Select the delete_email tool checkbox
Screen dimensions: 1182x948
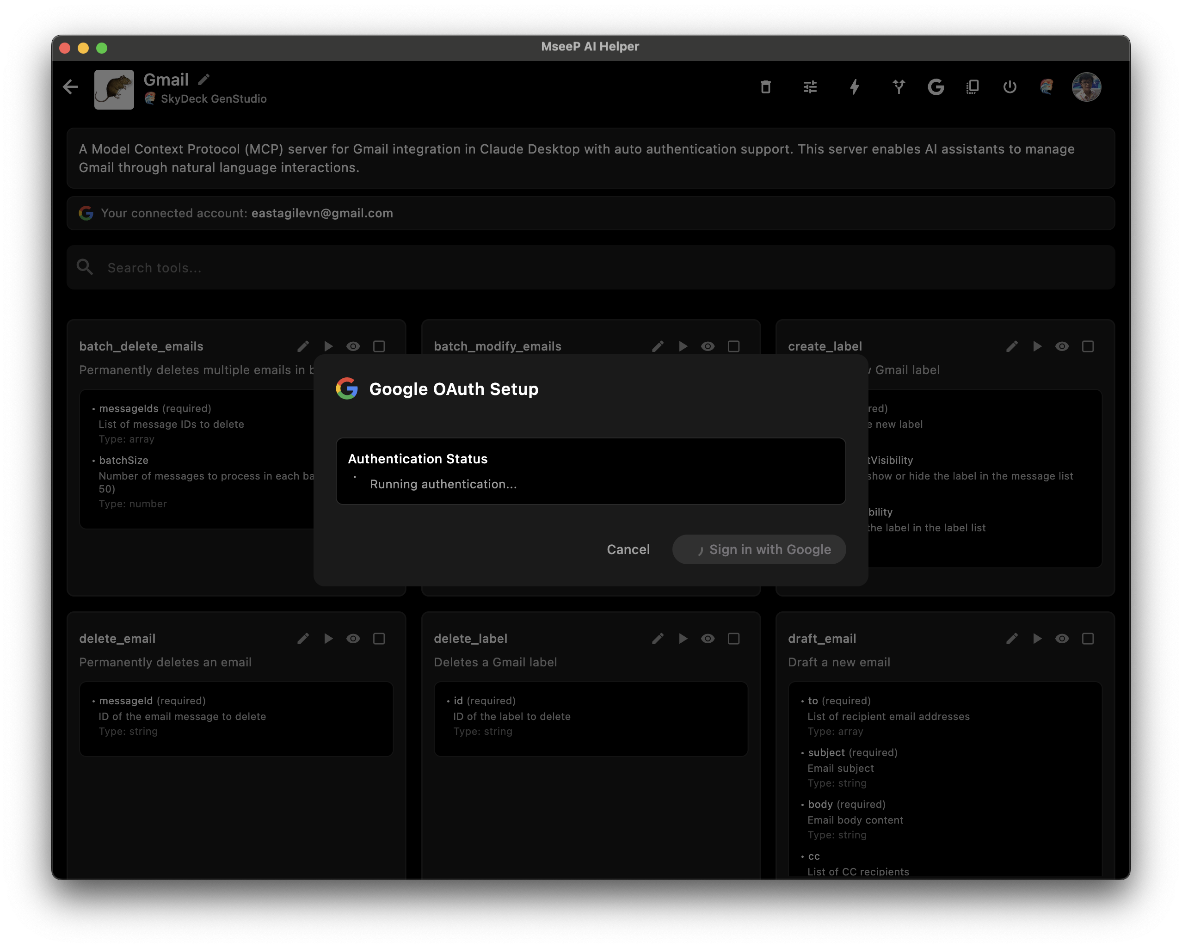click(x=379, y=638)
